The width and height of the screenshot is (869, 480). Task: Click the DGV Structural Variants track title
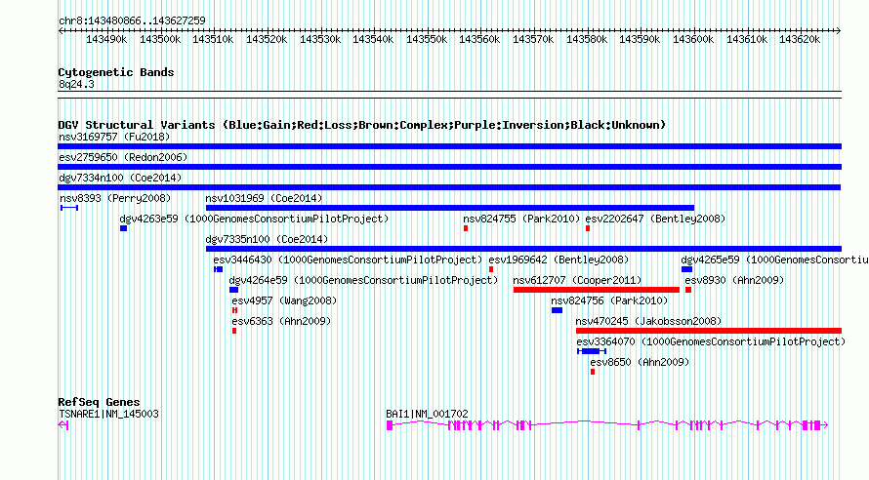[362, 125]
